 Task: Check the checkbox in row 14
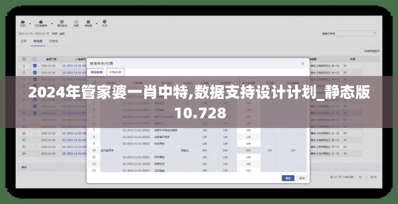coord(35,154)
